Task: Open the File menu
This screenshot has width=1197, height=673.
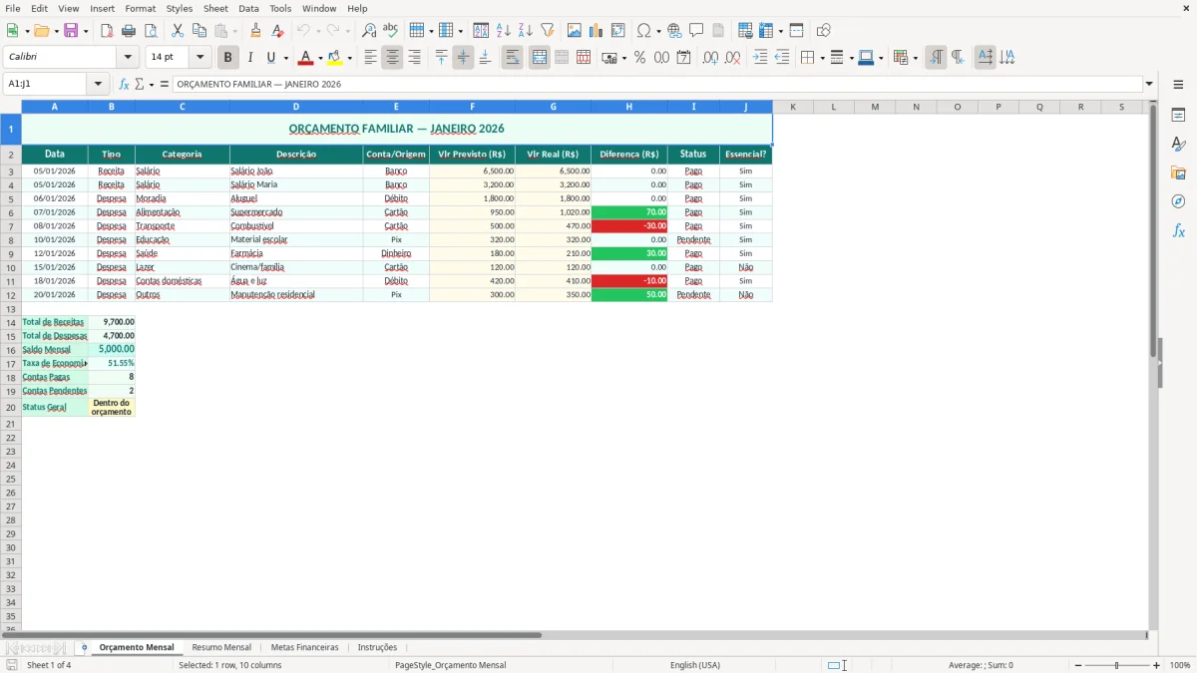Action: [x=13, y=8]
